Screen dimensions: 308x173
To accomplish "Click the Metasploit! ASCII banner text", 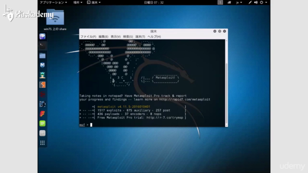I will (x=165, y=78).
